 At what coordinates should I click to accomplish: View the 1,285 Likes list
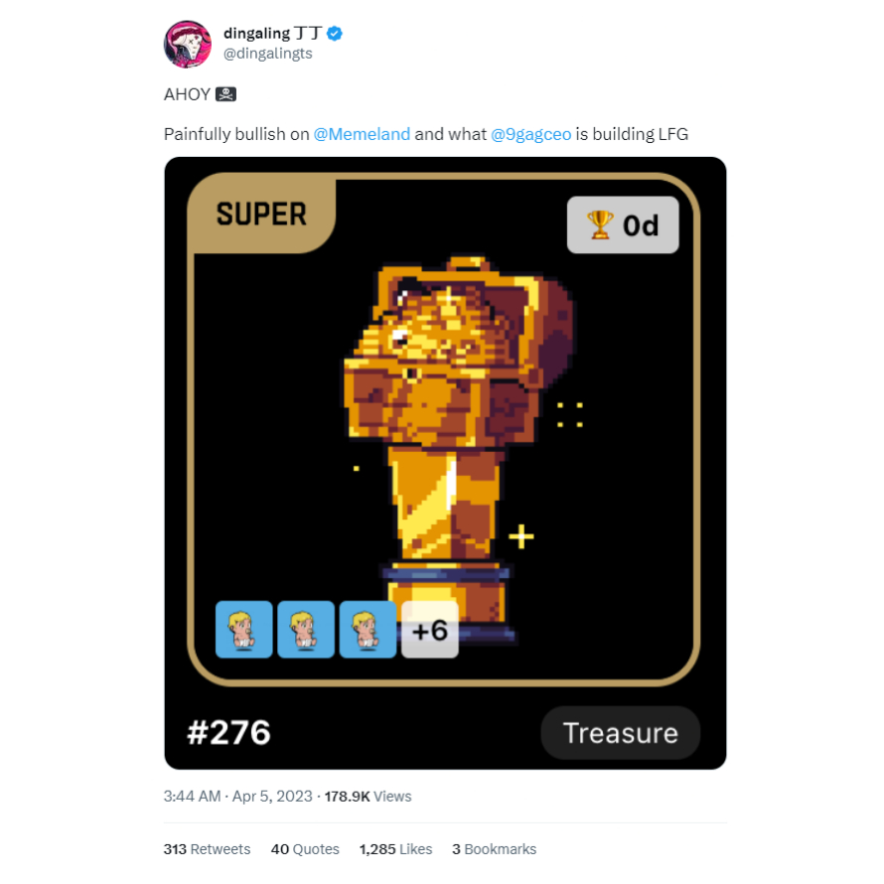pyautogui.click(x=395, y=849)
